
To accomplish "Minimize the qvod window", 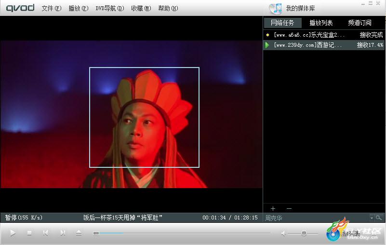I will (x=363, y=4).
